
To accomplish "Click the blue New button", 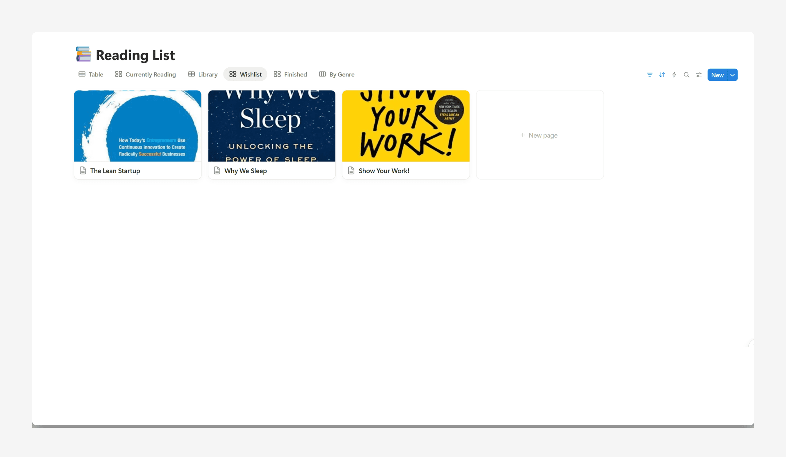I will point(717,75).
